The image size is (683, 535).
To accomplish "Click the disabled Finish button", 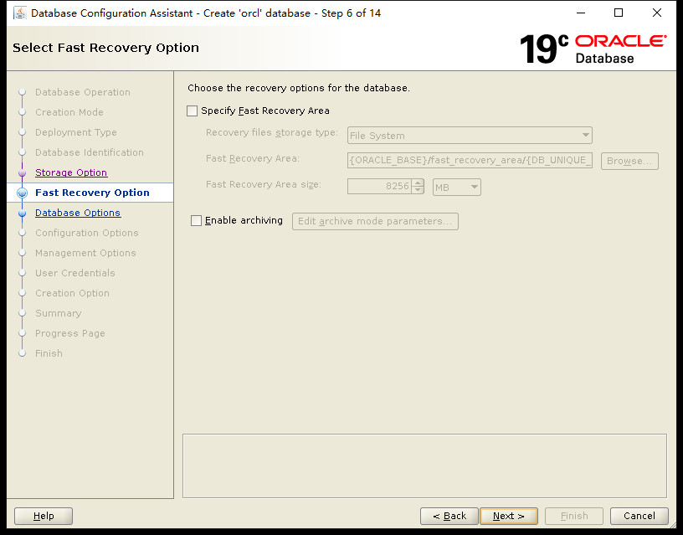I will coord(574,516).
